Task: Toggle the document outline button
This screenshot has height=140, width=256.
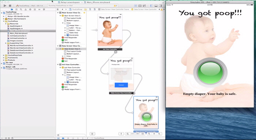Action: 92,134
